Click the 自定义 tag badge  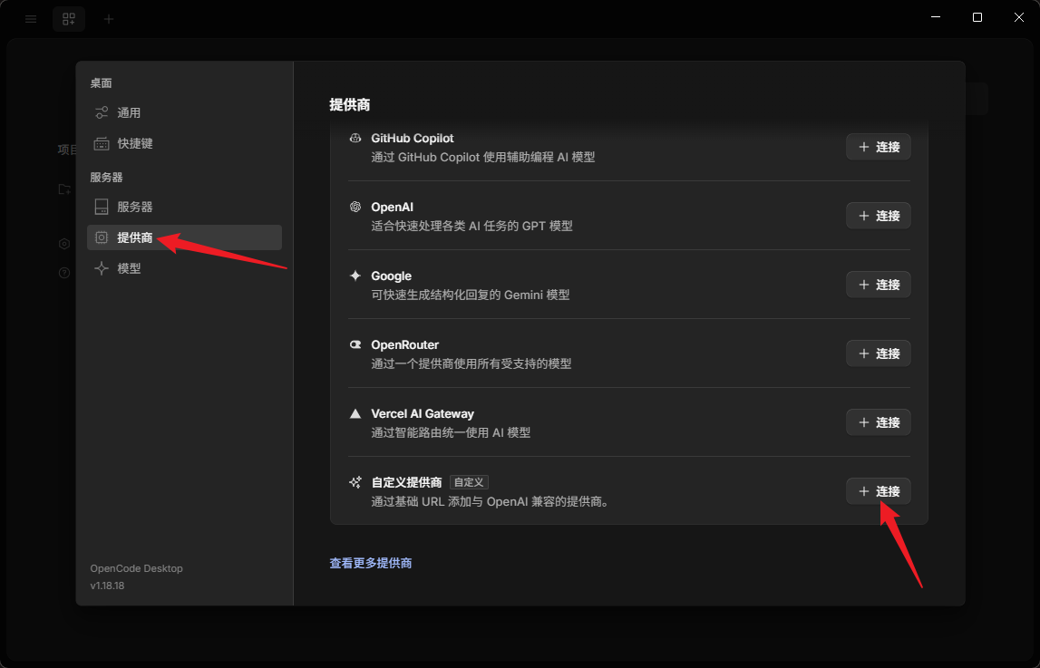pyautogui.click(x=469, y=482)
